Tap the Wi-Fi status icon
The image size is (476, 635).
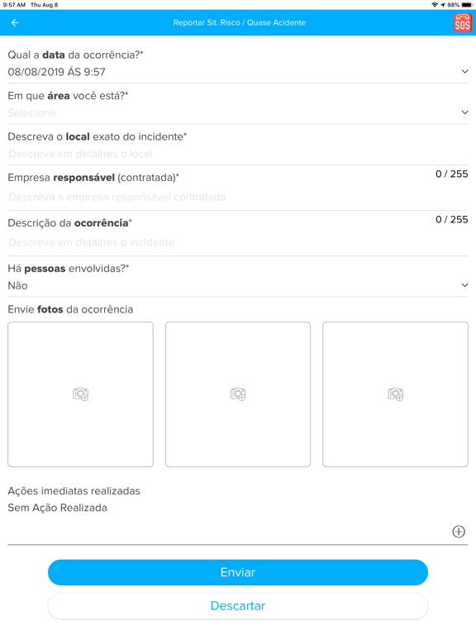(x=435, y=5)
